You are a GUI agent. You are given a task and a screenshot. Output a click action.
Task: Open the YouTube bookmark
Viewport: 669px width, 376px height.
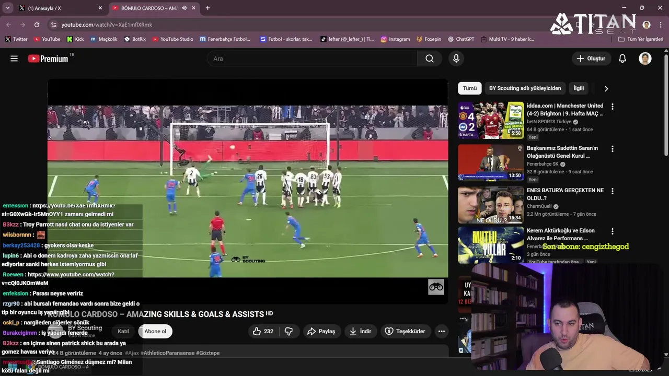pos(47,39)
